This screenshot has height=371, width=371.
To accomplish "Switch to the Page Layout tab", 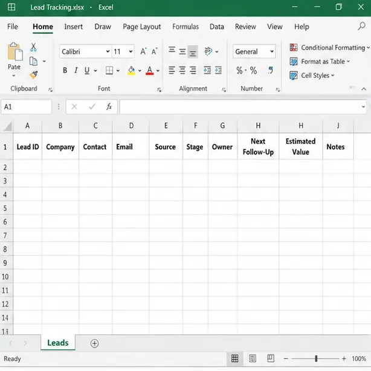I will click(x=142, y=27).
